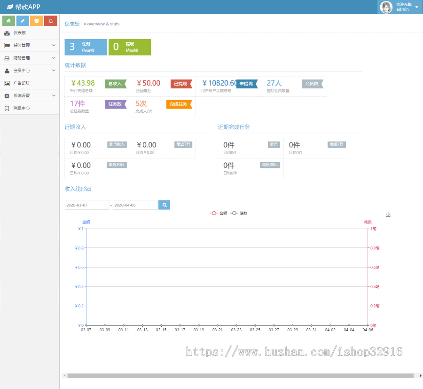Click the red bell notification button

(x=51, y=21)
